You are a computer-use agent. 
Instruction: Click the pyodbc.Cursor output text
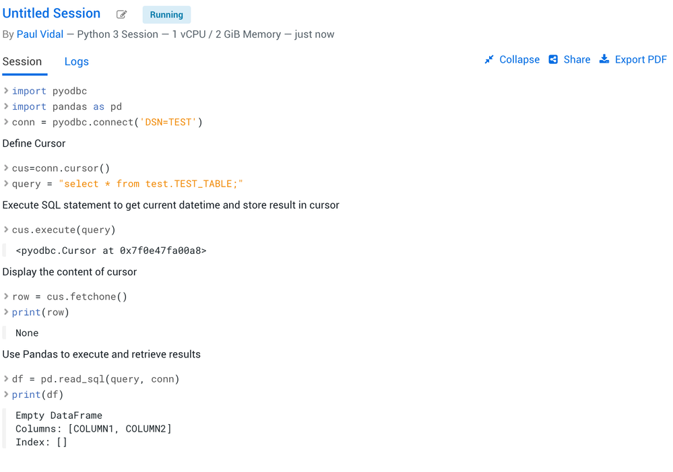click(x=111, y=250)
